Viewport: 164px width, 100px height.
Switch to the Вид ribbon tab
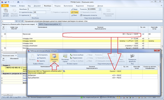pyautogui.click(x=29, y=6)
